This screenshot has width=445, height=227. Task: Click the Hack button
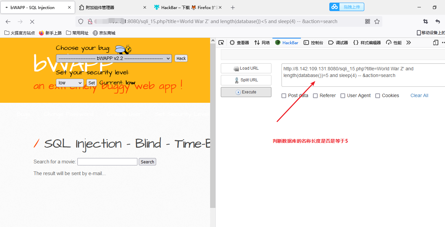pos(181,58)
